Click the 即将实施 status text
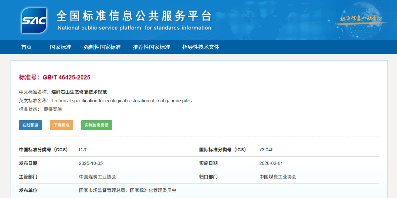Image resolution: width=397 pixels, height=198 pixels. [x=53, y=109]
